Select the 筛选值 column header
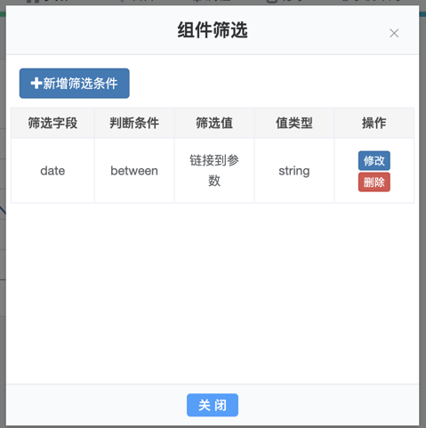Image resolution: width=426 pixels, height=428 pixels. 214,123
